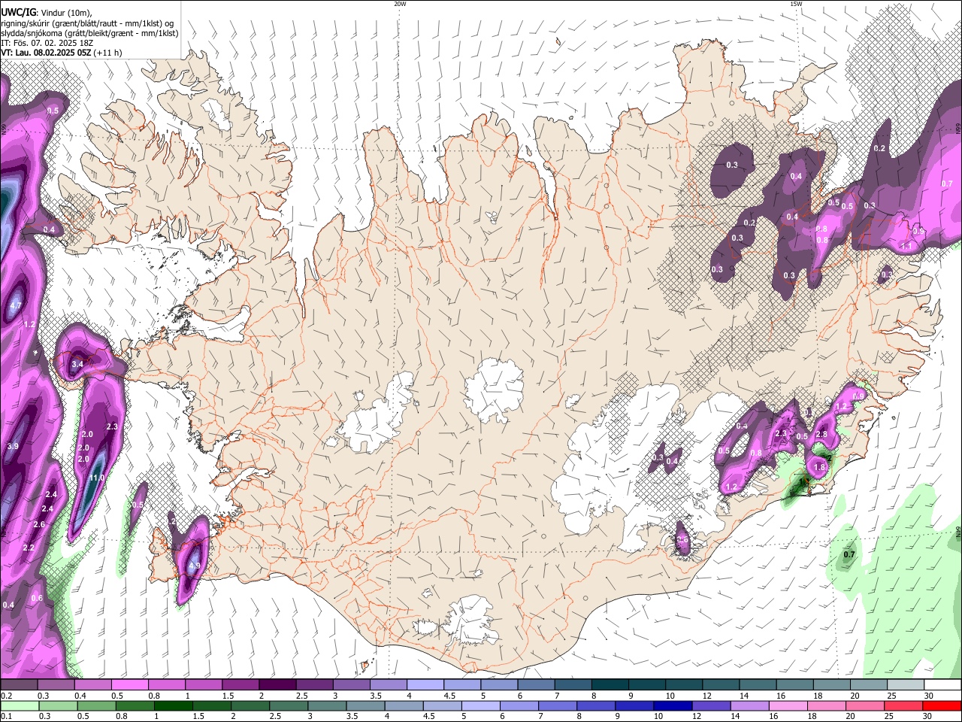The image size is (962, 722).
Task: Click the '20W' longitude label
Action: (400, 4)
